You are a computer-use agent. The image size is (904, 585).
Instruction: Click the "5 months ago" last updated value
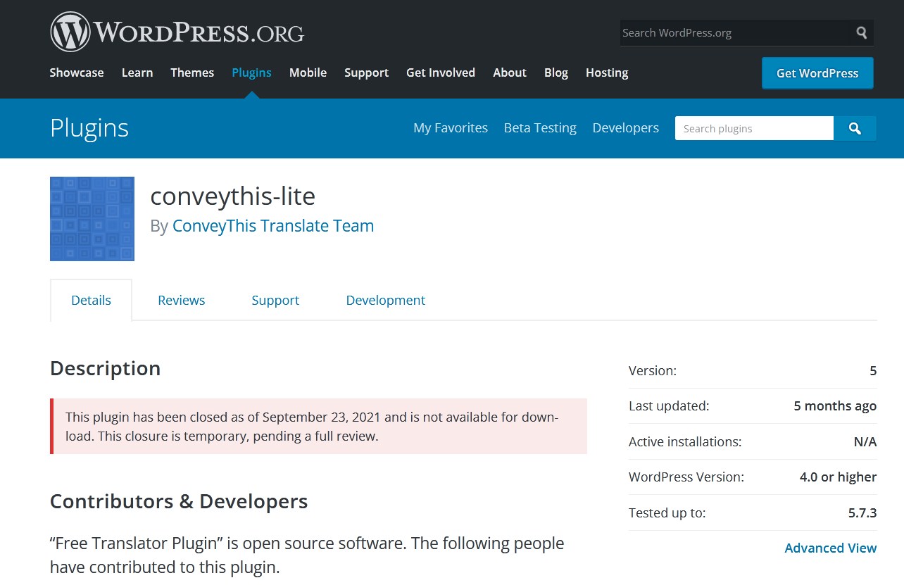click(x=835, y=405)
